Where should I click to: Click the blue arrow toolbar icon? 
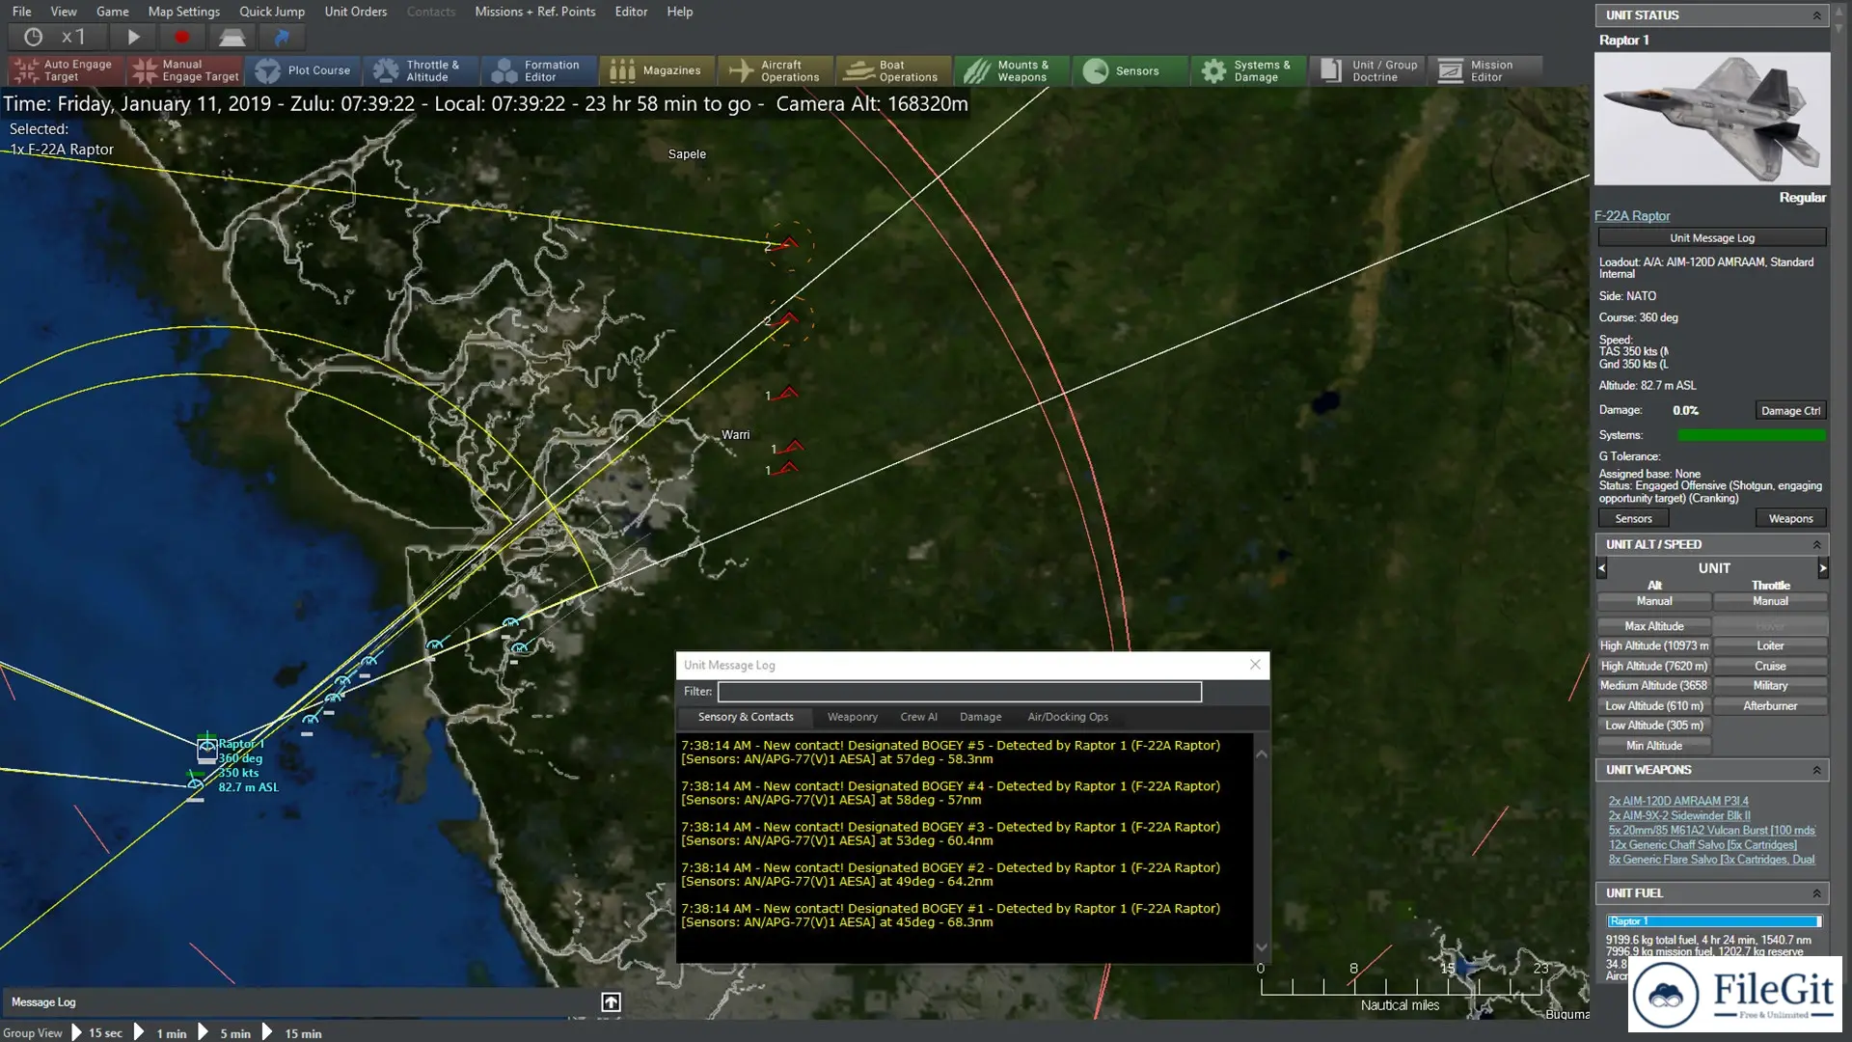282,37
